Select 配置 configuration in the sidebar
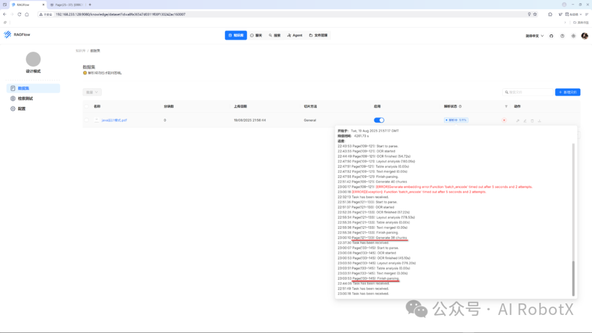This screenshot has height=333, width=592. tap(33, 108)
